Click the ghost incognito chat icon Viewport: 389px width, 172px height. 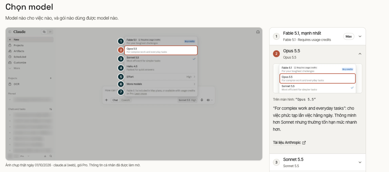[x=258, y=32]
